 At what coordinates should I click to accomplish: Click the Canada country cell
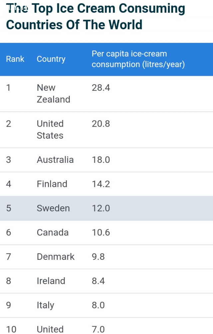(53, 233)
